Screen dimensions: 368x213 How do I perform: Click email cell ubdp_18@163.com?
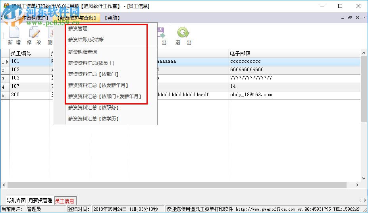click(x=295, y=95)
